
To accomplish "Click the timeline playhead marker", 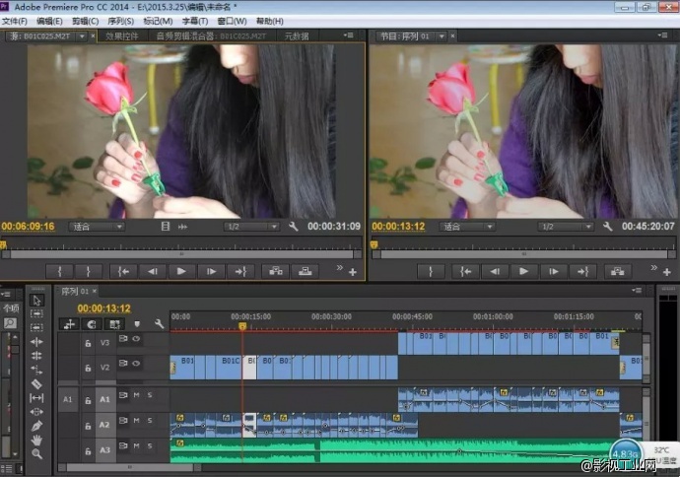I will point(242,326).
